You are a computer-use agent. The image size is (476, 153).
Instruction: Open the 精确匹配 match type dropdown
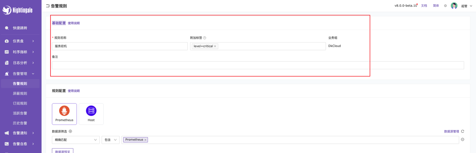click(x=75, y=140)
